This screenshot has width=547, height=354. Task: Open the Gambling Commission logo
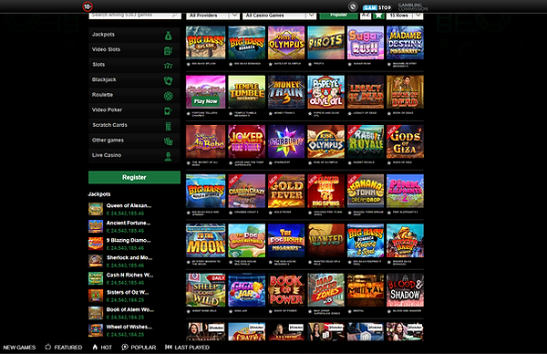[413, 7]
